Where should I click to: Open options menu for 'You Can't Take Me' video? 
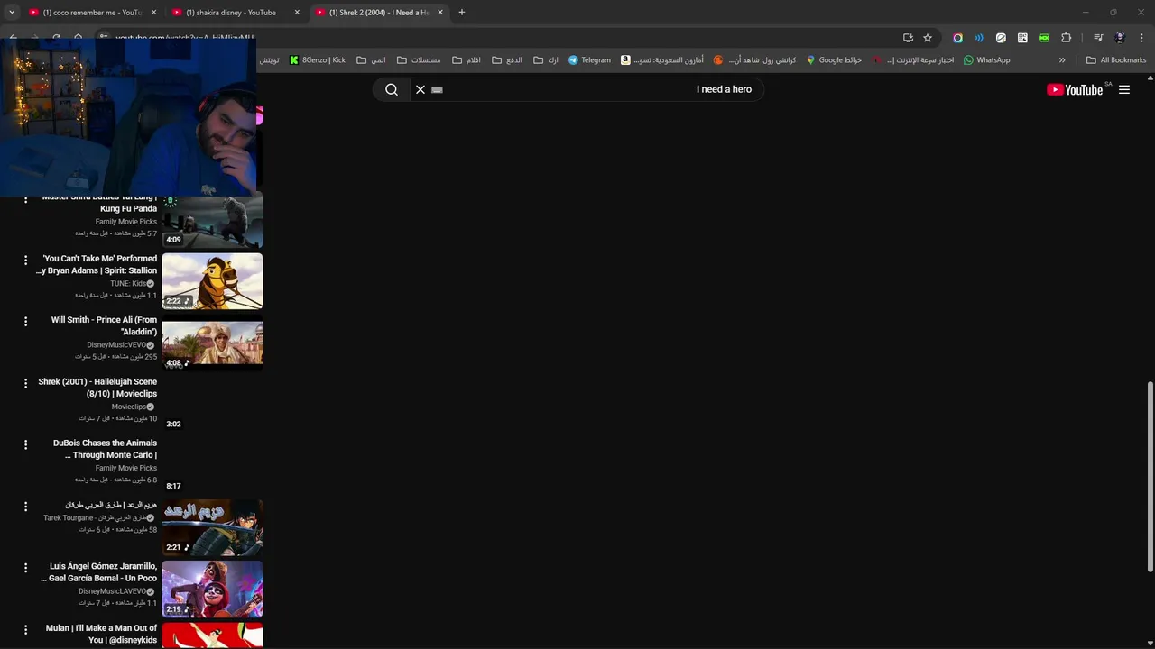click(25, 260)
